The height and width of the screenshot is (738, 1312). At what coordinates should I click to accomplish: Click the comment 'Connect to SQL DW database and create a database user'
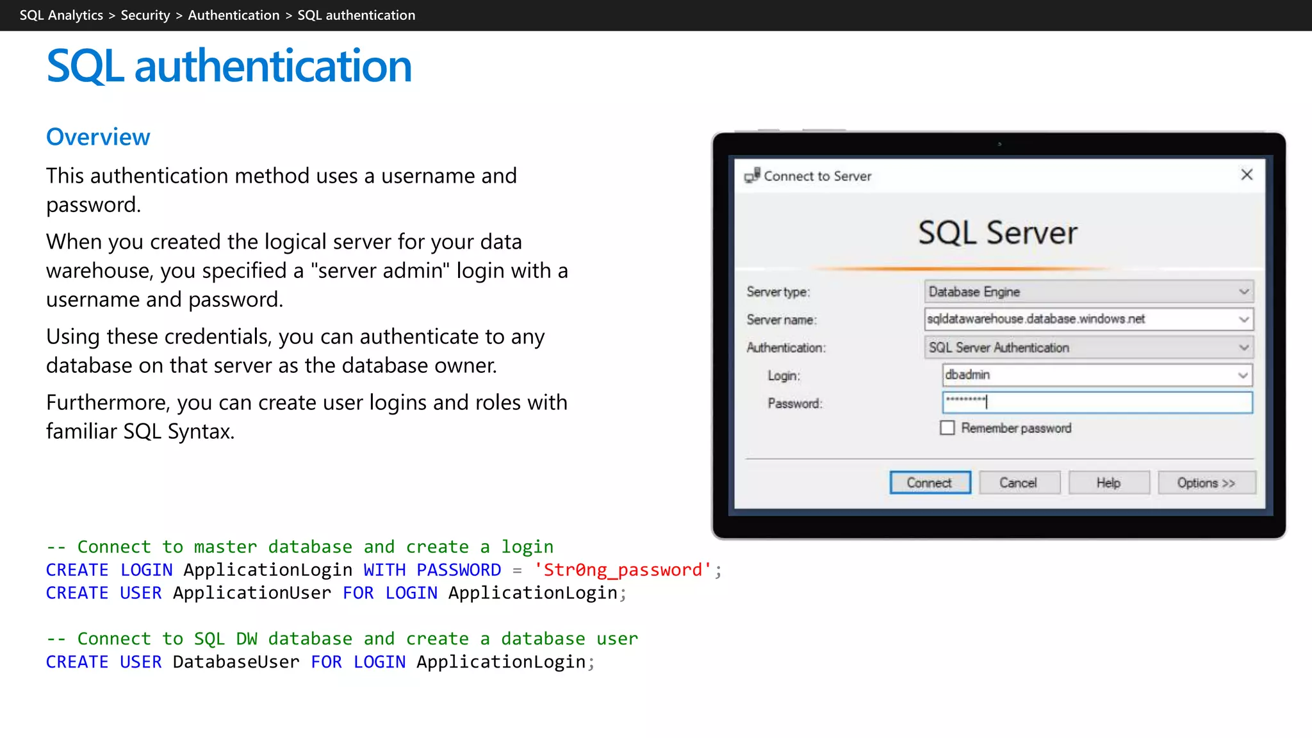coord(342,639)
